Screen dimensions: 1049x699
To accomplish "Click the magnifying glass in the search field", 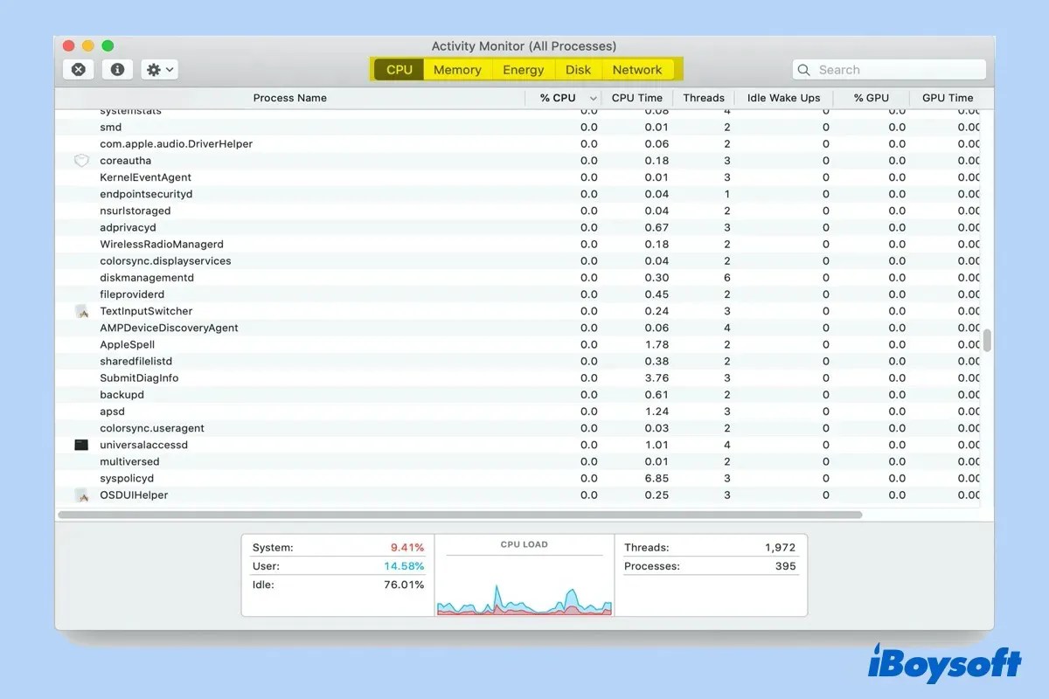I will tap(804, 69).
